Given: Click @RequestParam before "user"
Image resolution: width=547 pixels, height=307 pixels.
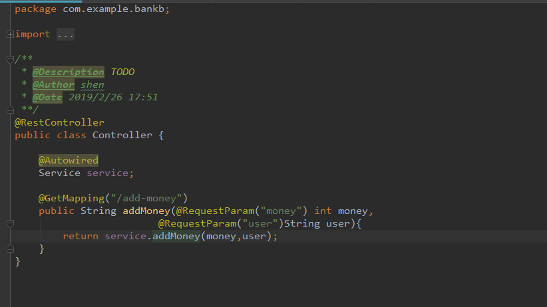Looking at the screenshot, I should pyautogui.click(x=197, y=223).
